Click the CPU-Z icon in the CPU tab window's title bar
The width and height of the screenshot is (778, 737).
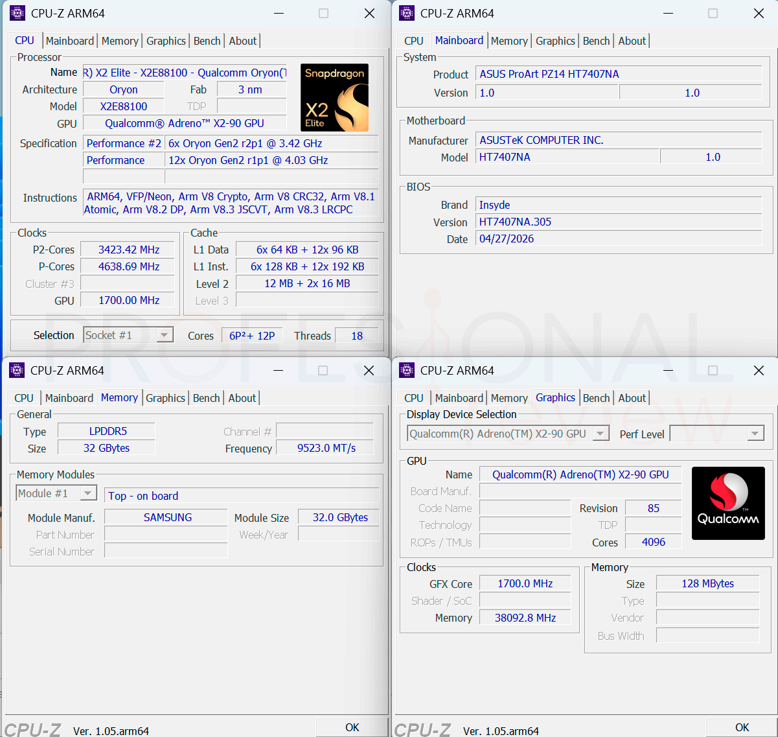pos(17,13)
